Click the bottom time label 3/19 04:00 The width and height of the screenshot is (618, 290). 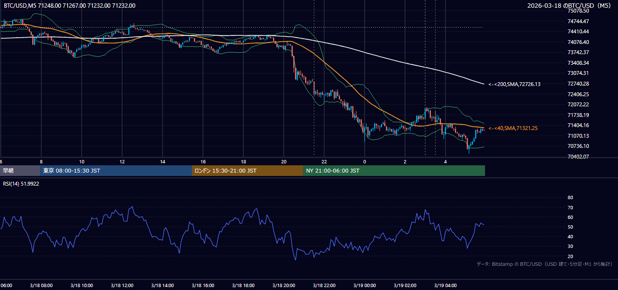coord(445,286)
